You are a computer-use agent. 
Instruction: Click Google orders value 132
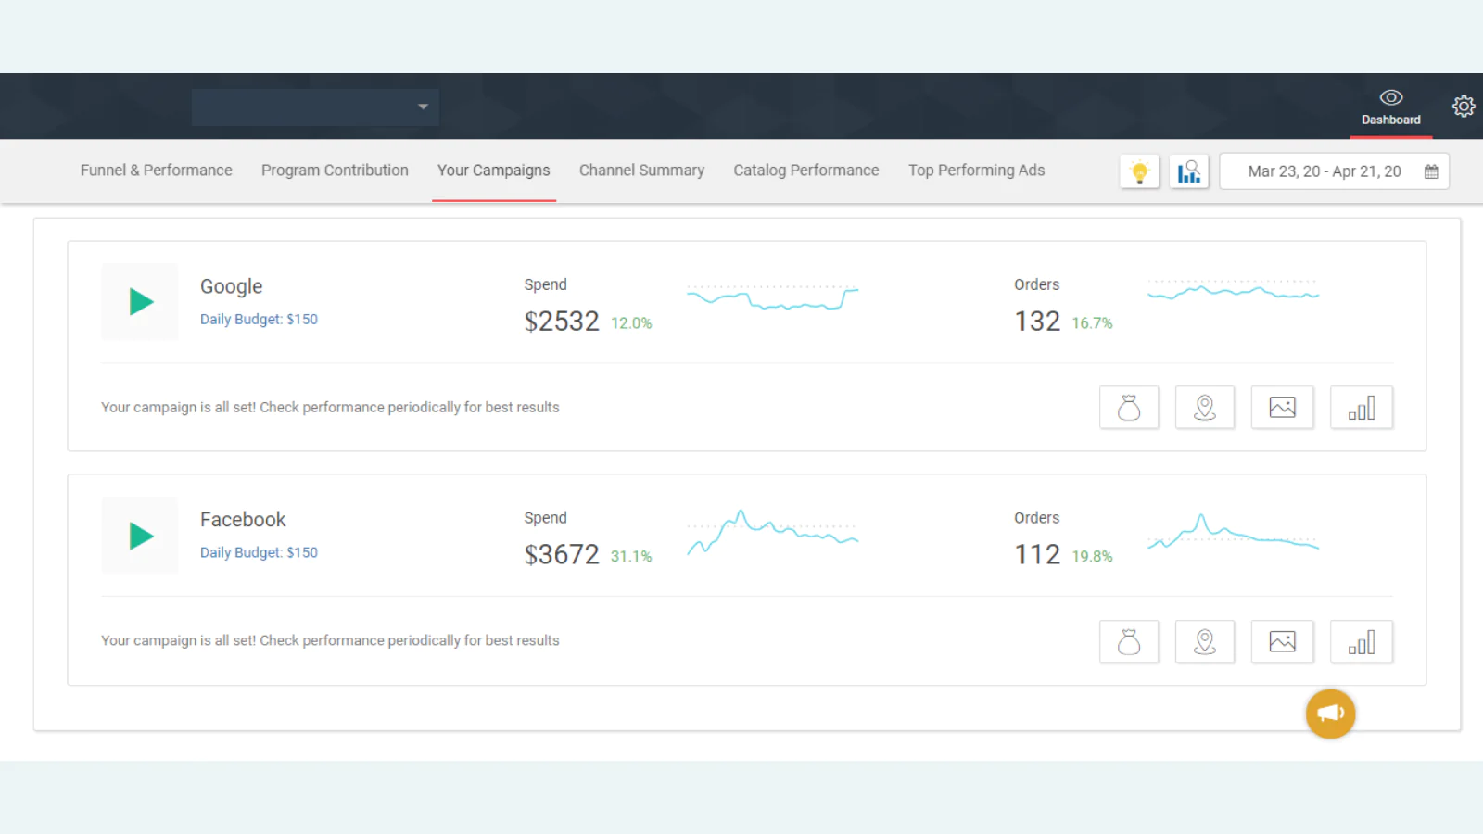[x=1037, y=322]
